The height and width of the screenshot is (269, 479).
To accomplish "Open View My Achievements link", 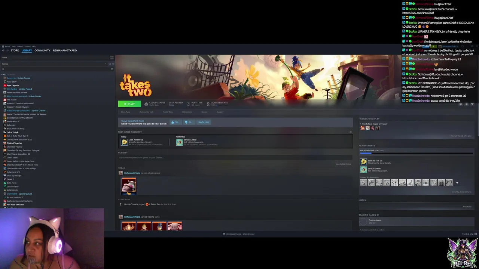I will (461, 192).
